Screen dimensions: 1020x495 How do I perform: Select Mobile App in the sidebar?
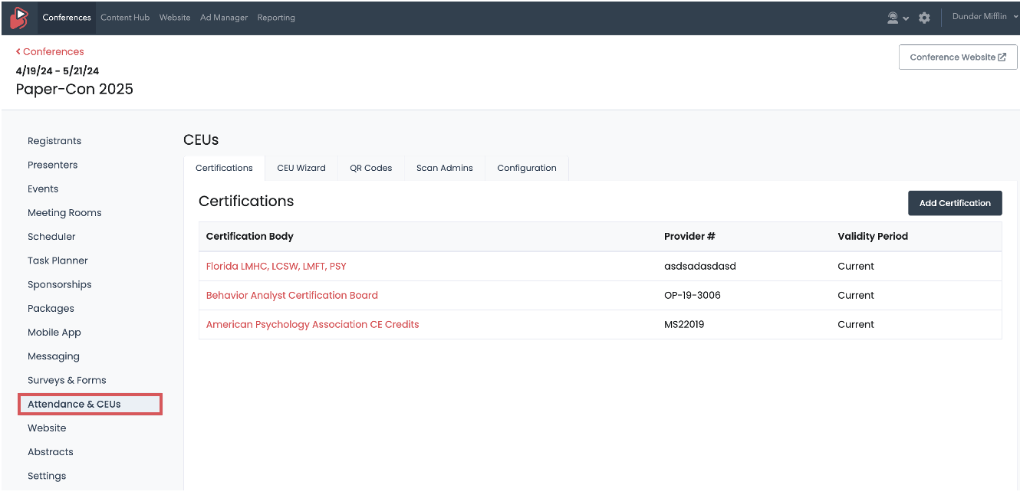pyautogui.click(x=54, y=333)
